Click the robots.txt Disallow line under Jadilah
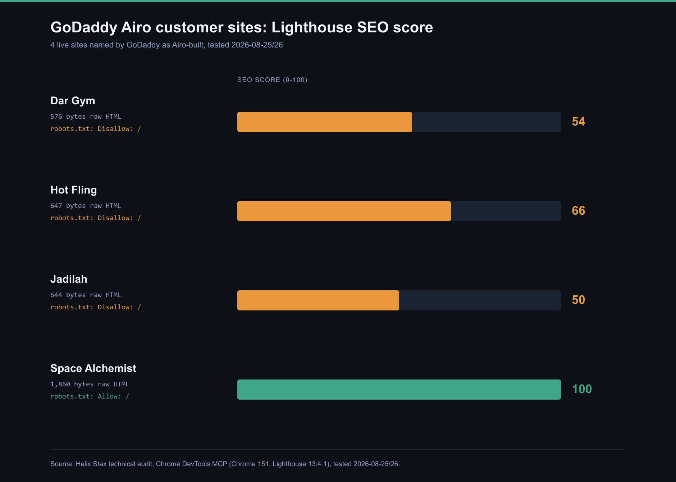The width and height of the screenshot is (676, 482). (x=96, y=307)
